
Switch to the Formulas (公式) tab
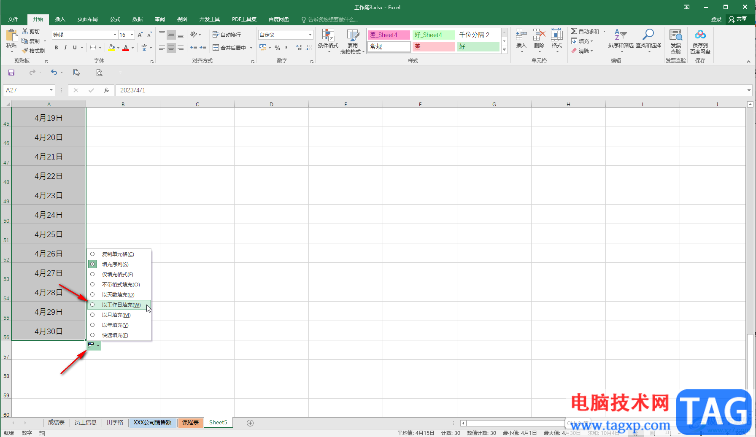click(x=115, y=19)
